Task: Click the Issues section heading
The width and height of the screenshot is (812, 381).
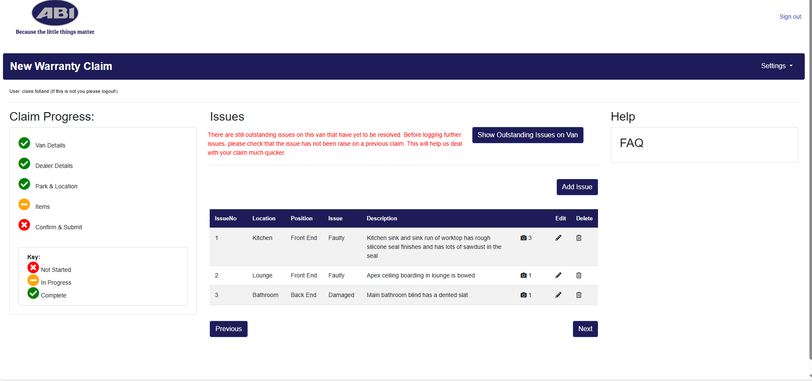Action: click(227, 117)
